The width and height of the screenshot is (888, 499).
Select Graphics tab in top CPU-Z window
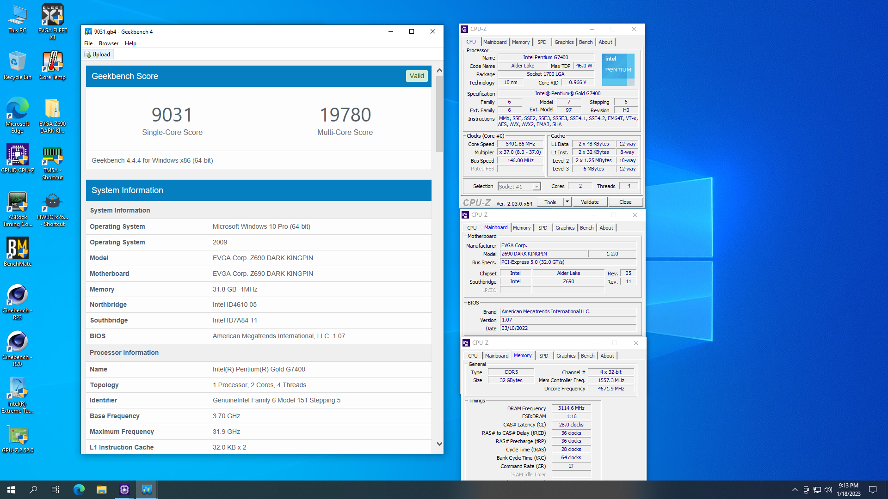click(564, 42)
